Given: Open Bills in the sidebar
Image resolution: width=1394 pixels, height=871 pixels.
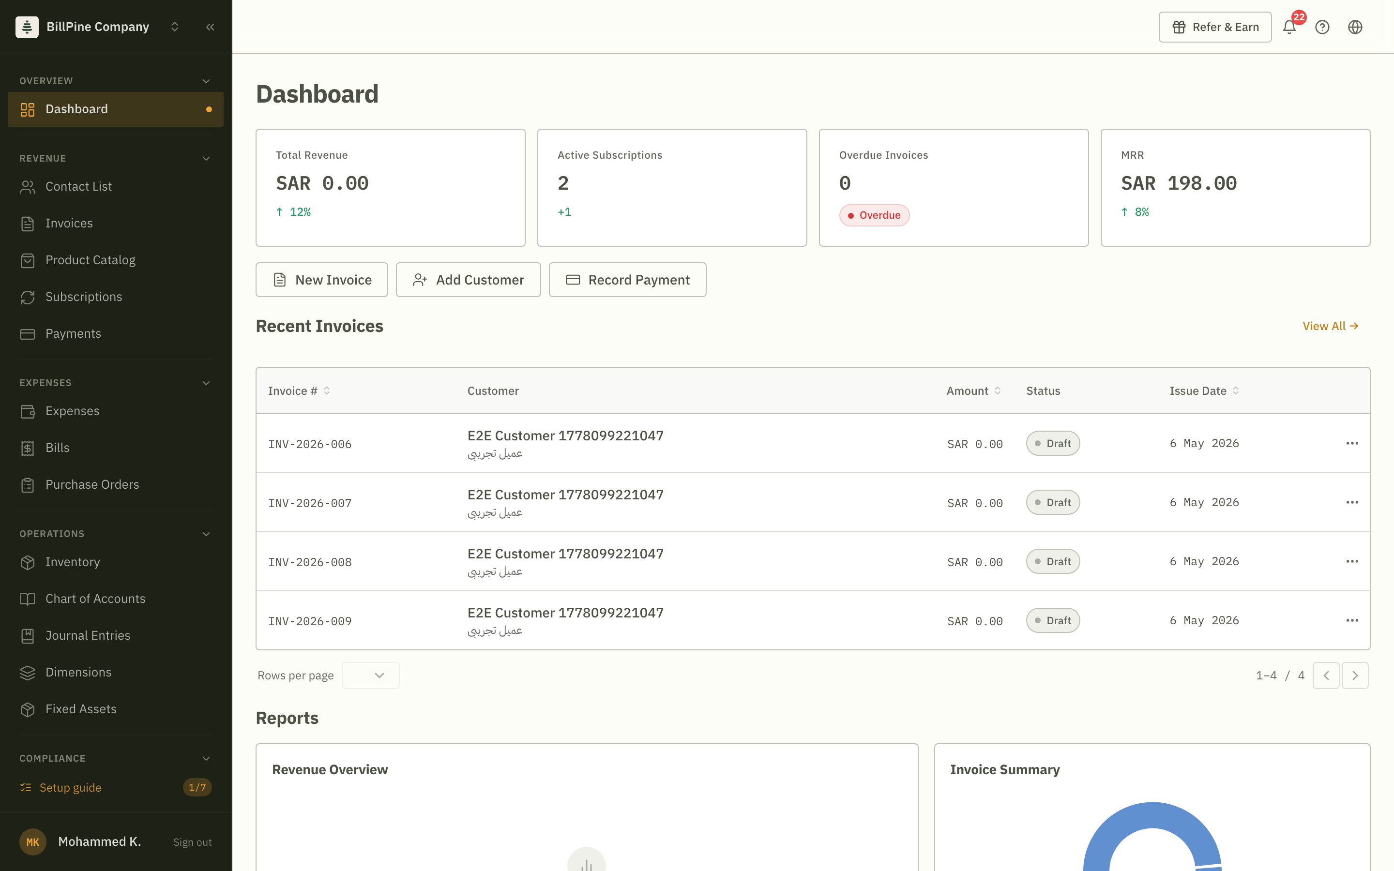Looking at the screenshot, I should click(x=116, y=448).
